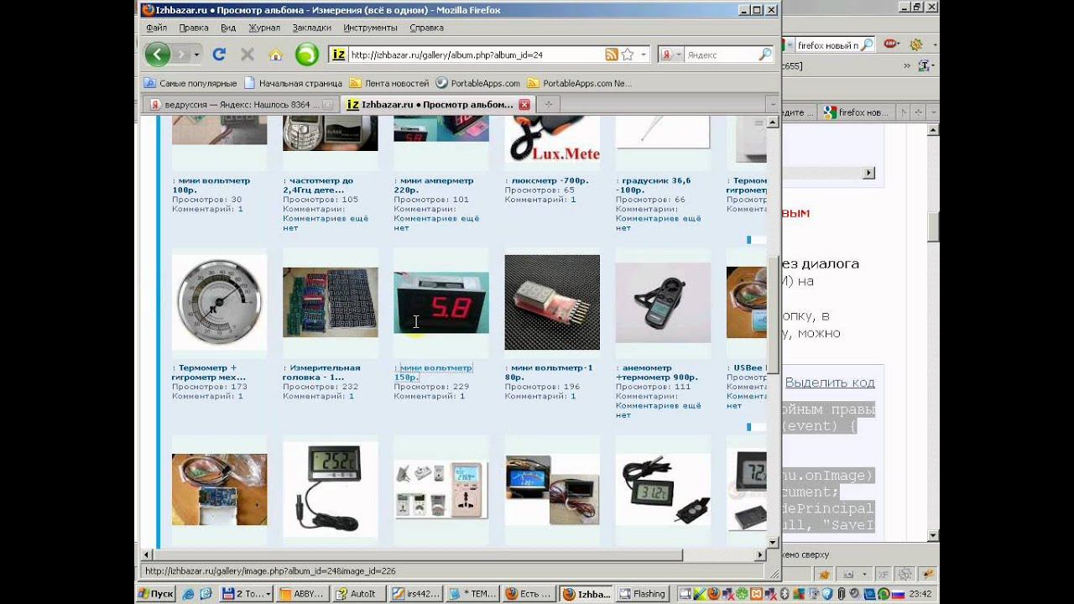Open the мини вольтметр 150р. link
The image size is (1074, 604).
433,372
